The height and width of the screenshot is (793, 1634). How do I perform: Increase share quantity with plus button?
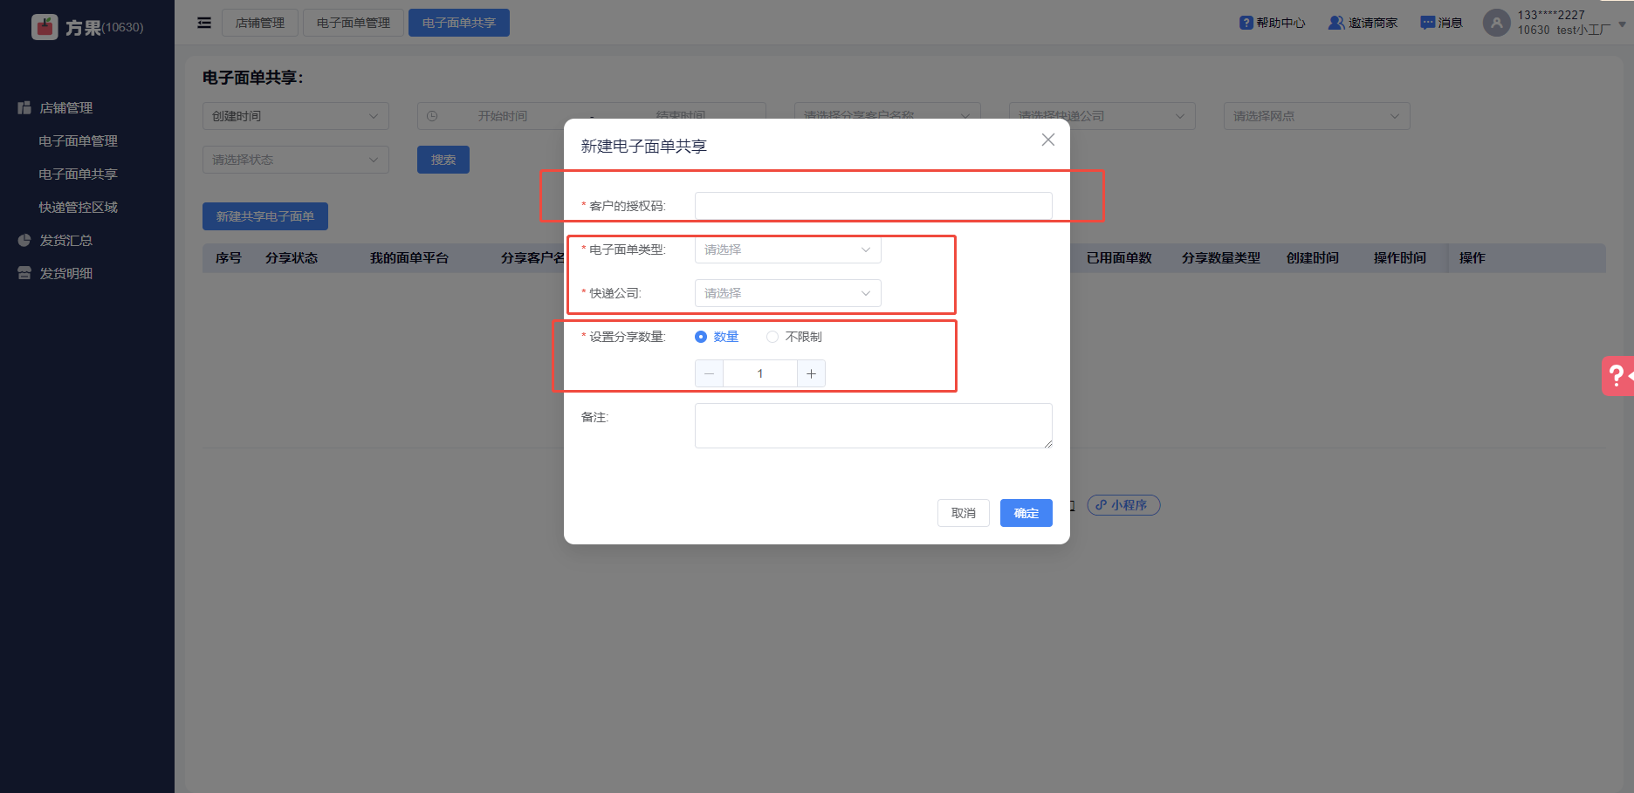[811, 373]
